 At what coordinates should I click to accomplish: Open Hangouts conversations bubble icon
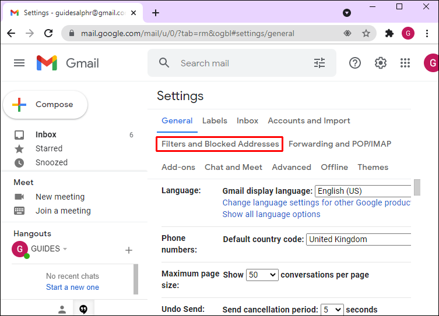point(83,309)
